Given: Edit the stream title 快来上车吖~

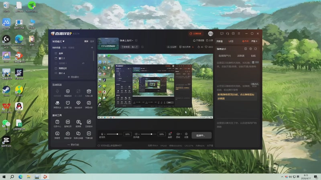Looking at the screenshot, I should click(x=136, y=40).
